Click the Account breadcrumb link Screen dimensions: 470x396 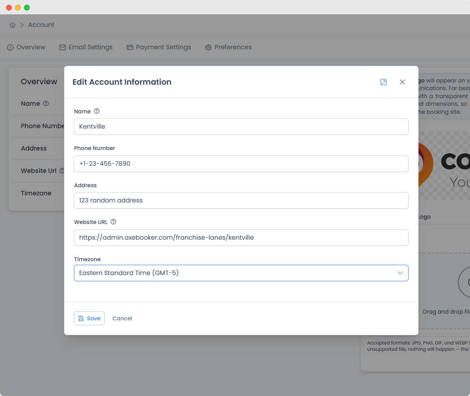coord(41,25)
